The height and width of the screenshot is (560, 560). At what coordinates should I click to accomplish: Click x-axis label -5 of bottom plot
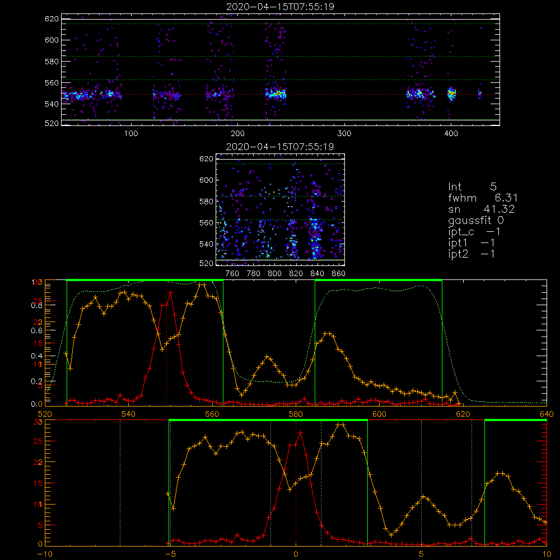click(170, 554)
